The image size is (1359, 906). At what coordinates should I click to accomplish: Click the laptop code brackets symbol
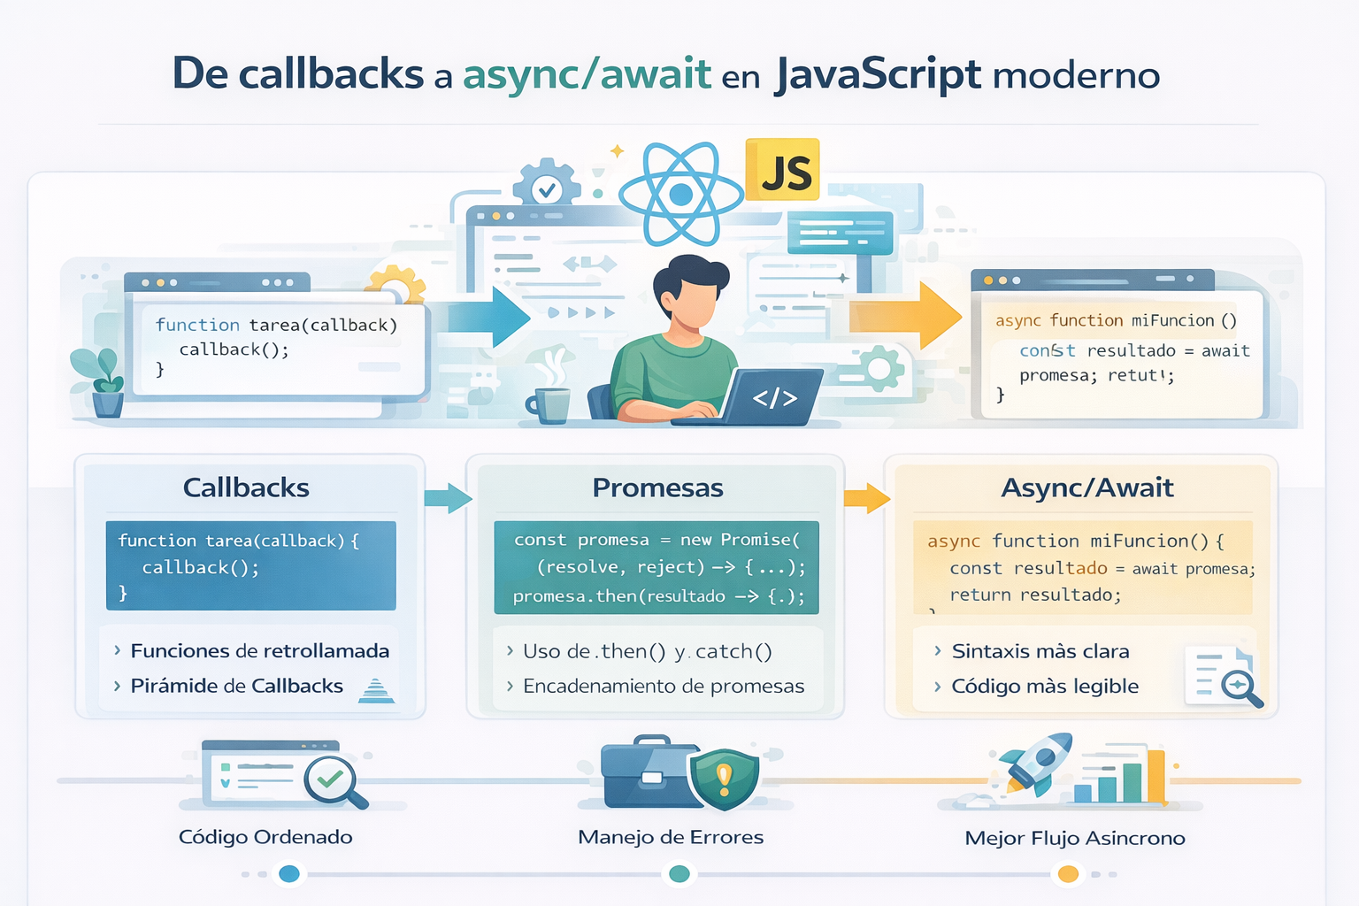pyautogui.click(x=774, y=398)
